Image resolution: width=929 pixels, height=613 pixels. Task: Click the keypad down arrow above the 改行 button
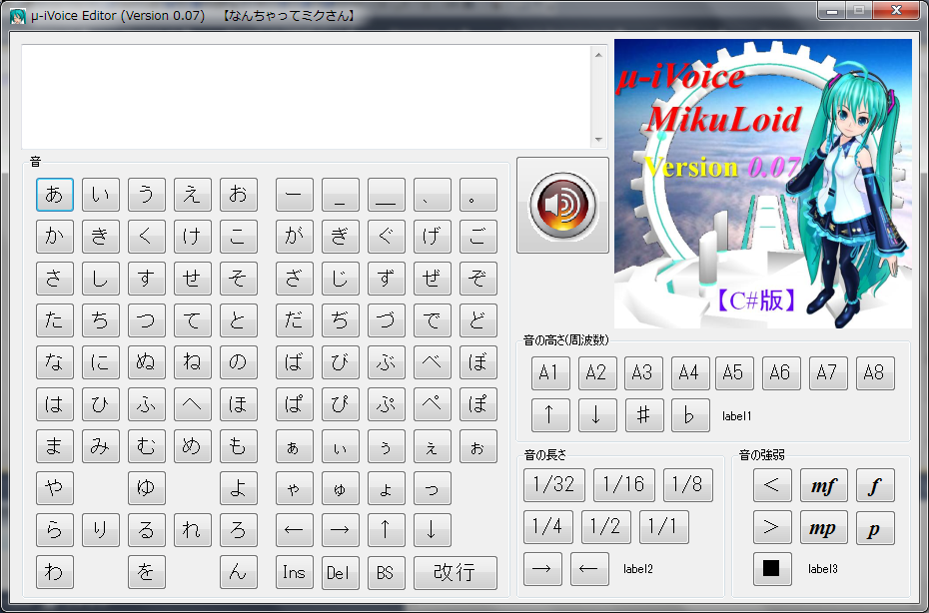tap(432, 529)
